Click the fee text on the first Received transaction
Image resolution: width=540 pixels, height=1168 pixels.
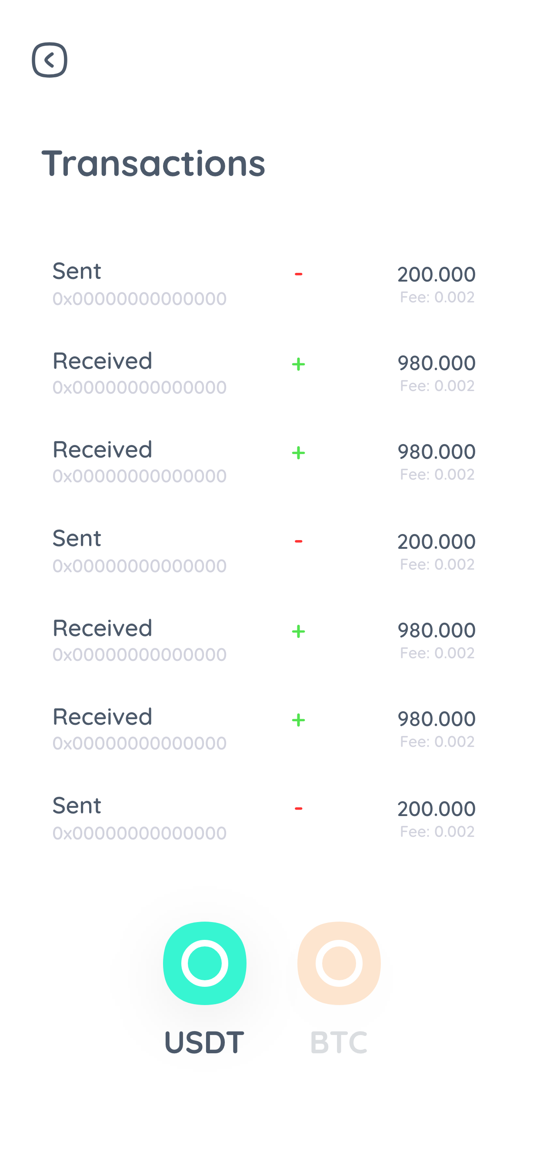437,385
